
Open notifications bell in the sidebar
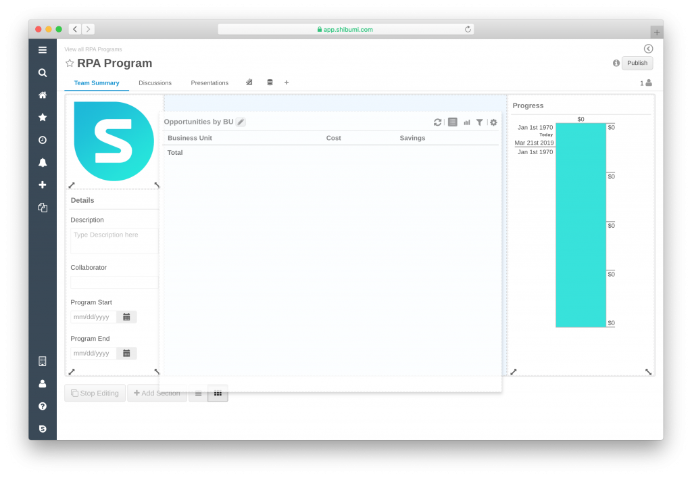43,162
